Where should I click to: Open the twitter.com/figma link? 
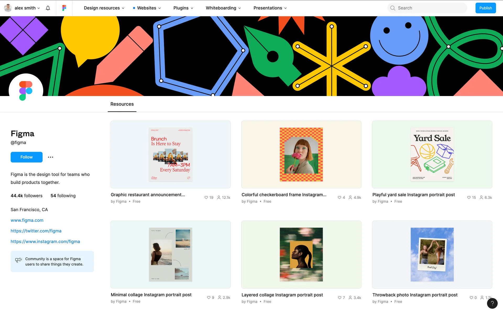click(36, 231)
